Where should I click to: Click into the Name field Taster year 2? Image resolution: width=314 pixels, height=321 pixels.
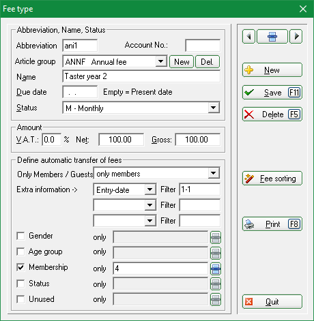click(141, 76)
